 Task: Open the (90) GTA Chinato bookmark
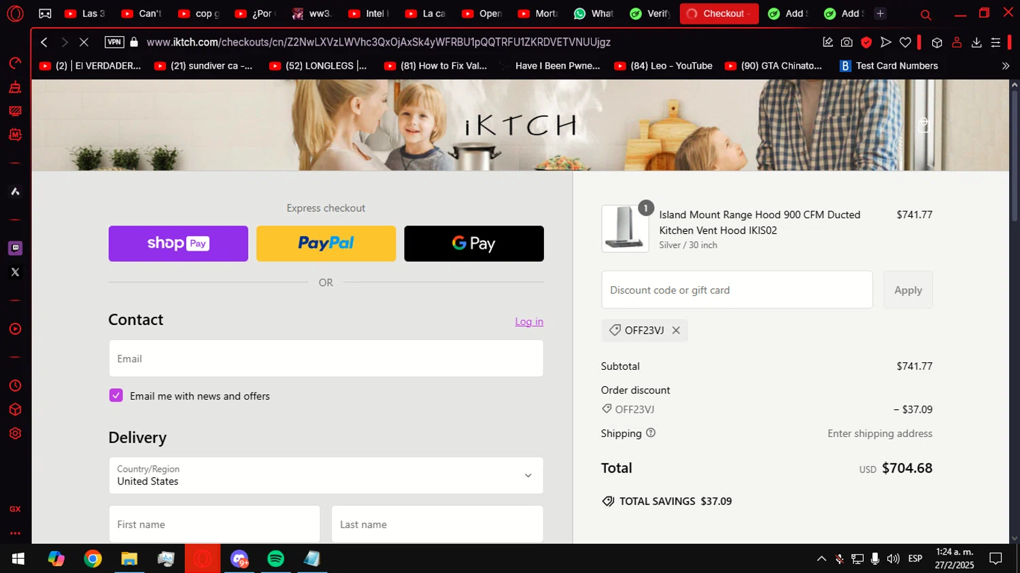[x=773, y=66]
